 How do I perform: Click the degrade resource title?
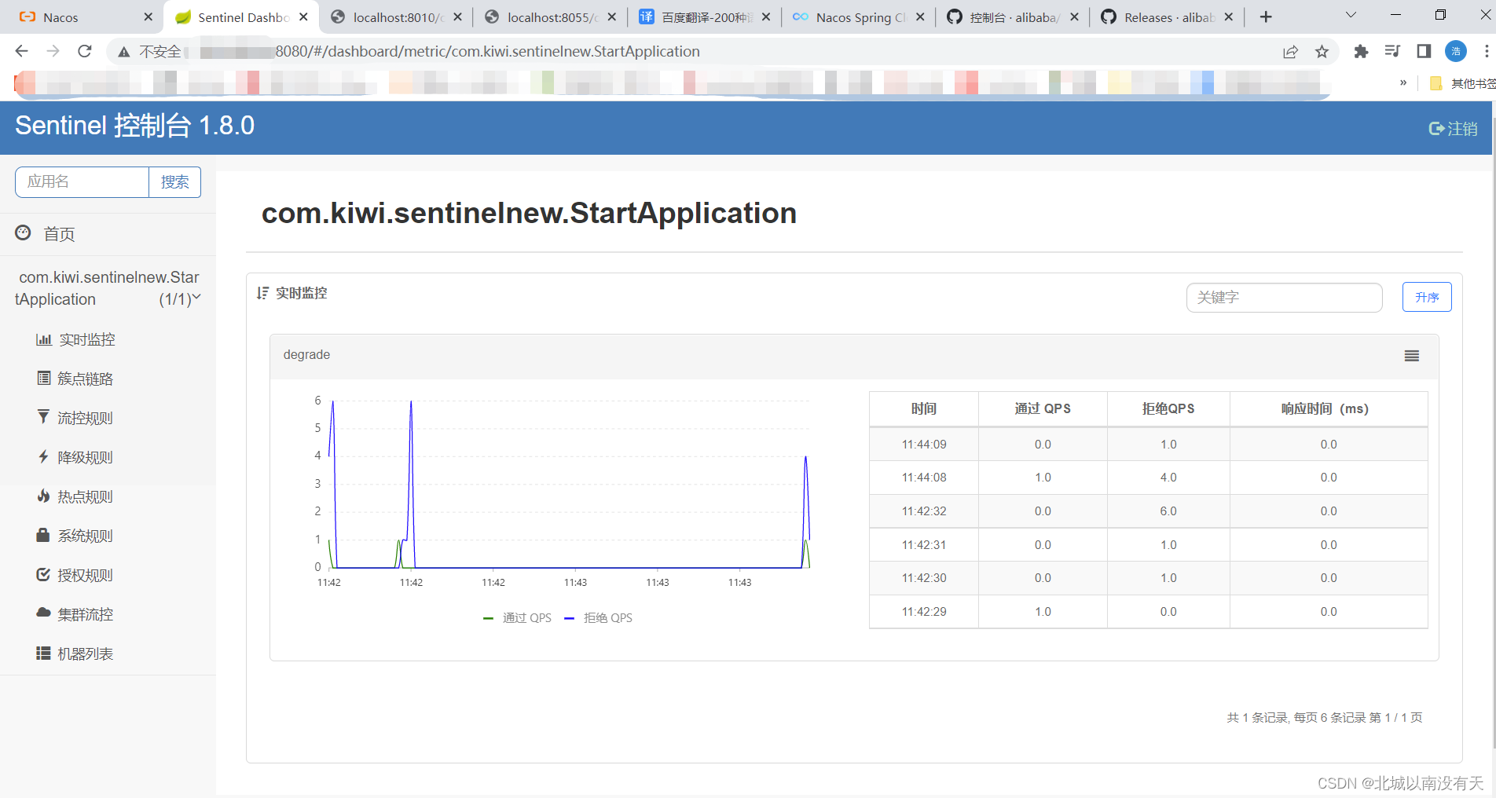coord(306,355)
